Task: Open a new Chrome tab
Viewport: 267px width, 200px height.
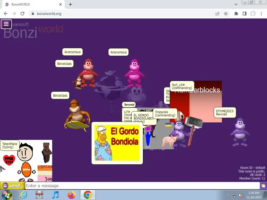Action: point(70,4)
